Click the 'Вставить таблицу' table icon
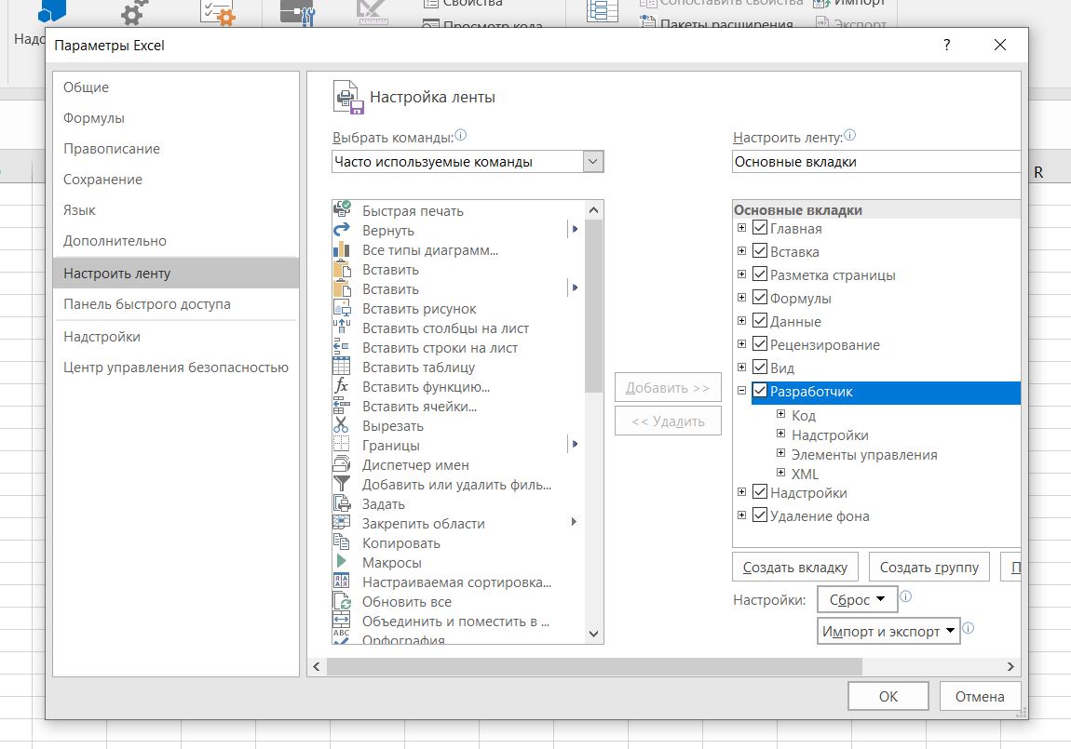Image resolution: width=1071 pixels, height=749 pixels. [342, 367]
